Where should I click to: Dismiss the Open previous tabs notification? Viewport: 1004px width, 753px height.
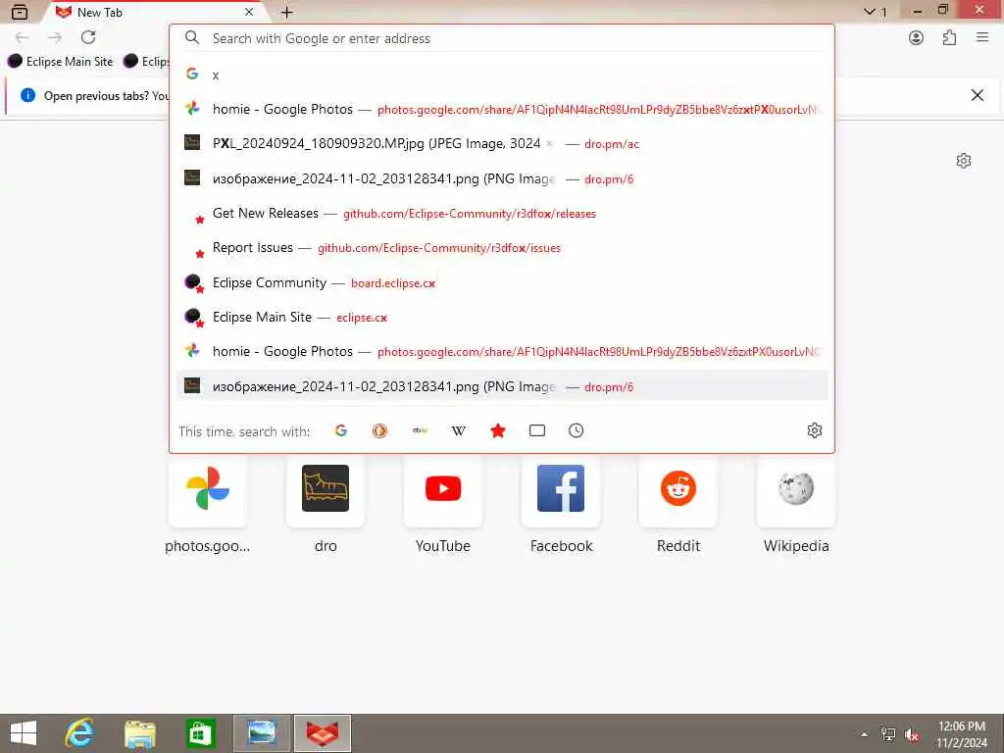tap(978, 95)
